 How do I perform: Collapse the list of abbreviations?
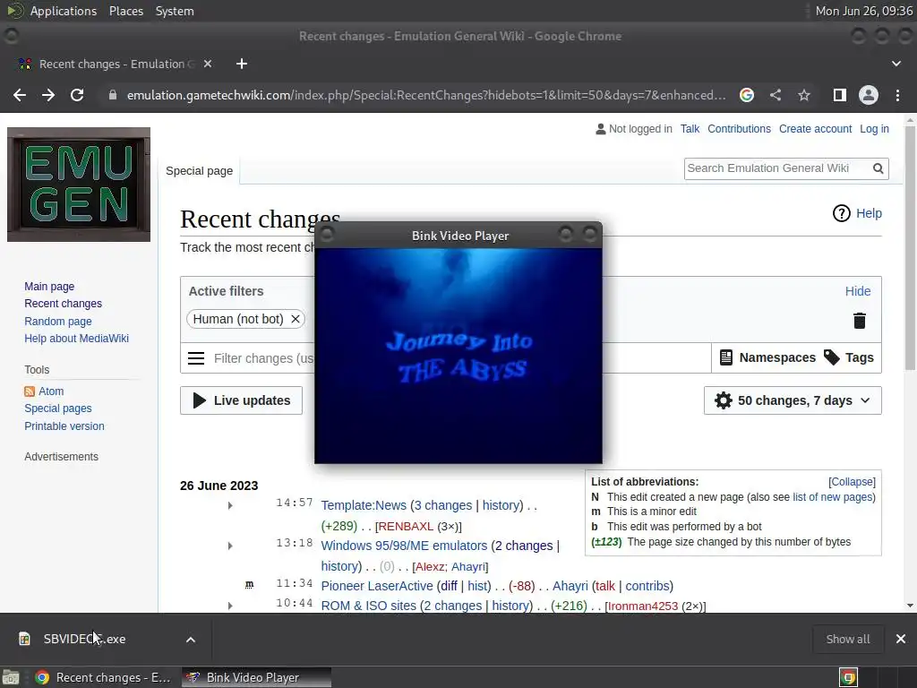click(852, 481)
